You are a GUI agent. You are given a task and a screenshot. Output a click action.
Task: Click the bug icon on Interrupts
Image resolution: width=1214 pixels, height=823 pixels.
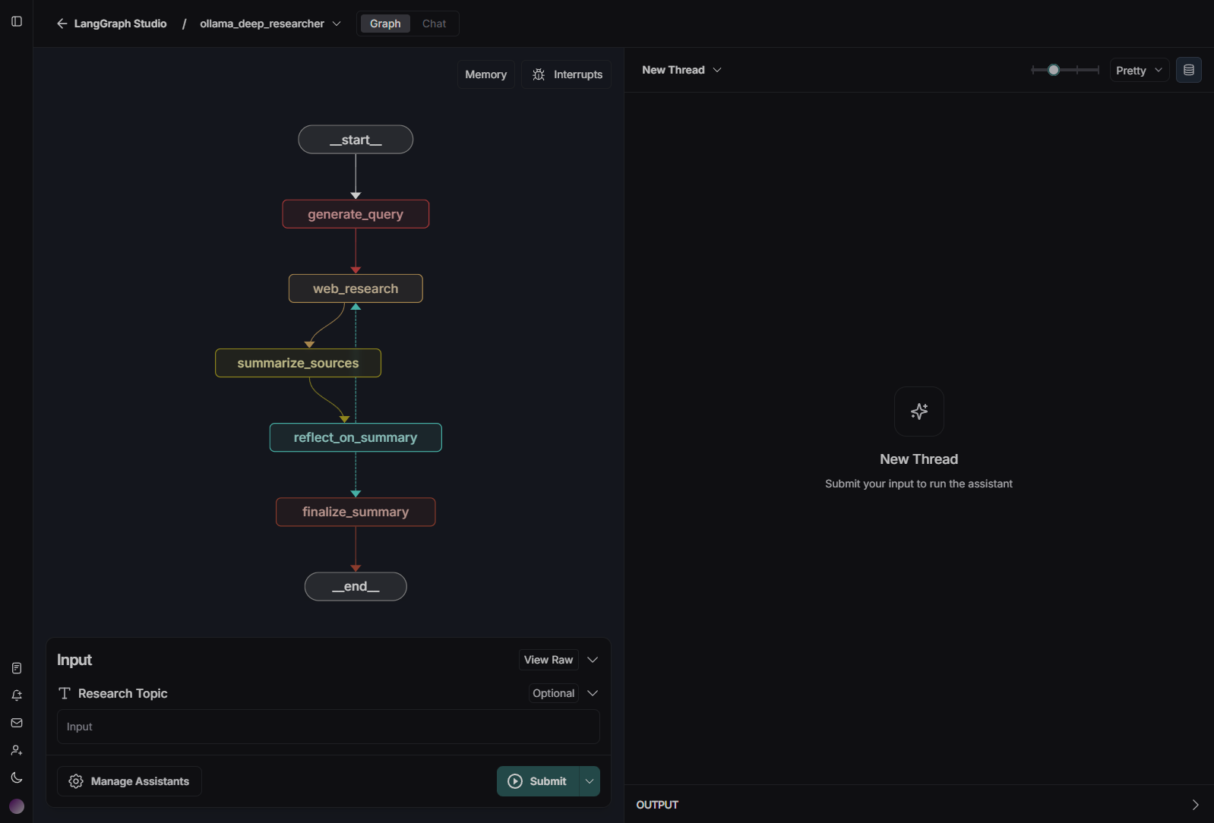tap(539, 74)
